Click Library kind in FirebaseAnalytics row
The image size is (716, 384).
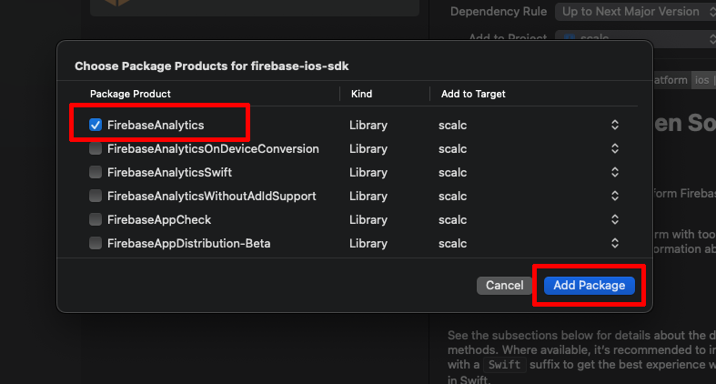click(x=368, y=125)
